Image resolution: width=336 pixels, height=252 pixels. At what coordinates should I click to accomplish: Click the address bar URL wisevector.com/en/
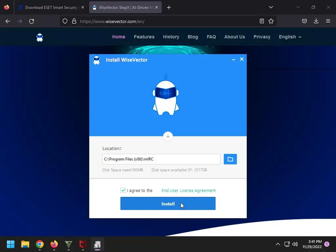[112, 21]
